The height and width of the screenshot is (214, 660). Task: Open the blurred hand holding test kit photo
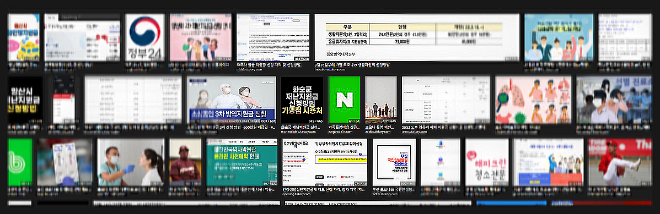[65, 162]
